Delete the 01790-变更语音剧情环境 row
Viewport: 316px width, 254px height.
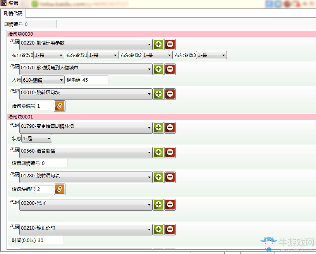pos(170,127)
